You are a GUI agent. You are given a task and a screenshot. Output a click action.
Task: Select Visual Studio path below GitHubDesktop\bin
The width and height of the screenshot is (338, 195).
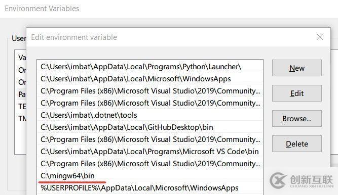pyautogui.click(x=150, y=139)
